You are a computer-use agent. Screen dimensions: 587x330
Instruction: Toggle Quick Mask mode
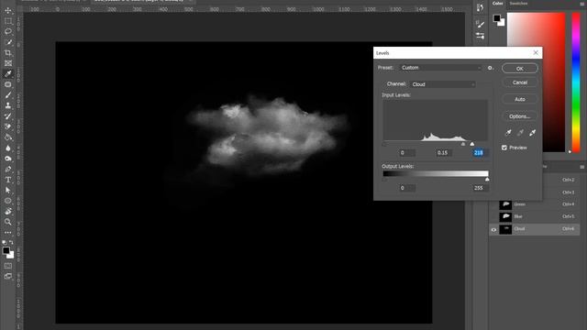[x=8, y=266]
